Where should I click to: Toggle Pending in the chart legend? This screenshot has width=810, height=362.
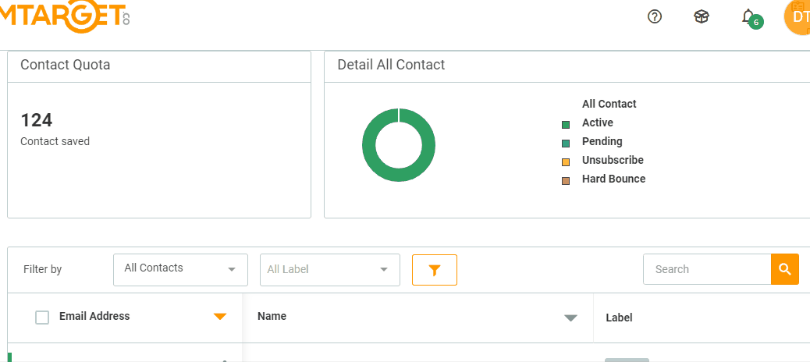point(602,142)
